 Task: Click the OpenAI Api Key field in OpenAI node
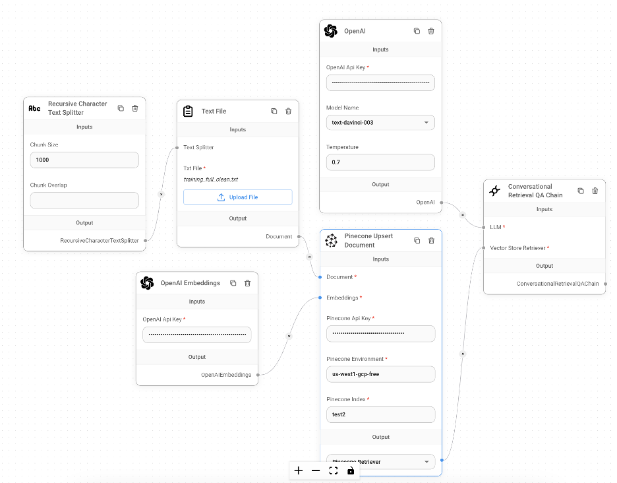(x=380, y=82)
